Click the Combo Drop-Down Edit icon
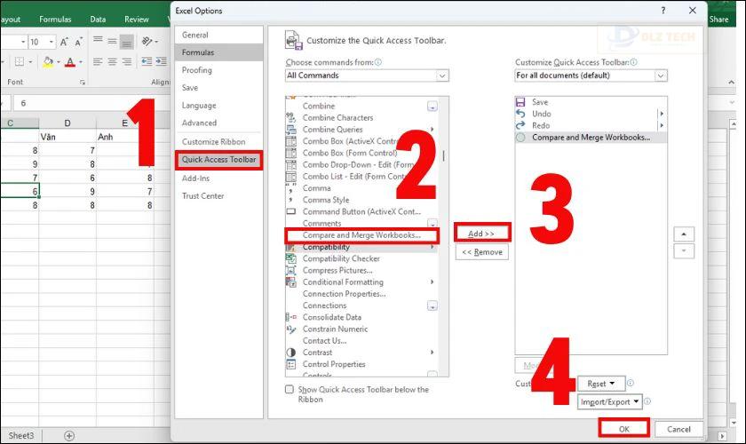This screenshot has width=746, height=444. 290,164
